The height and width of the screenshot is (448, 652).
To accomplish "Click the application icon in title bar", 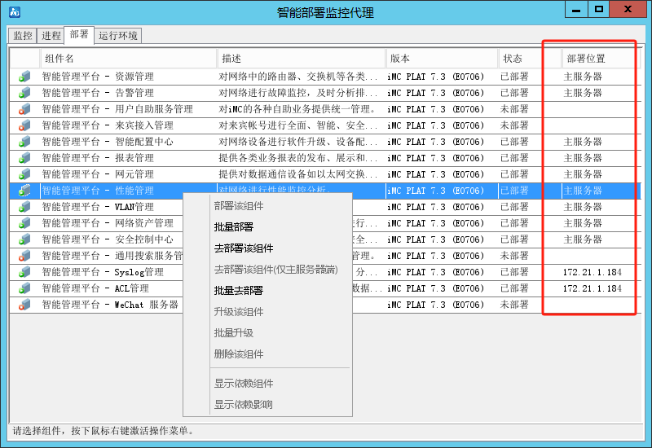I will pos(15,12).
